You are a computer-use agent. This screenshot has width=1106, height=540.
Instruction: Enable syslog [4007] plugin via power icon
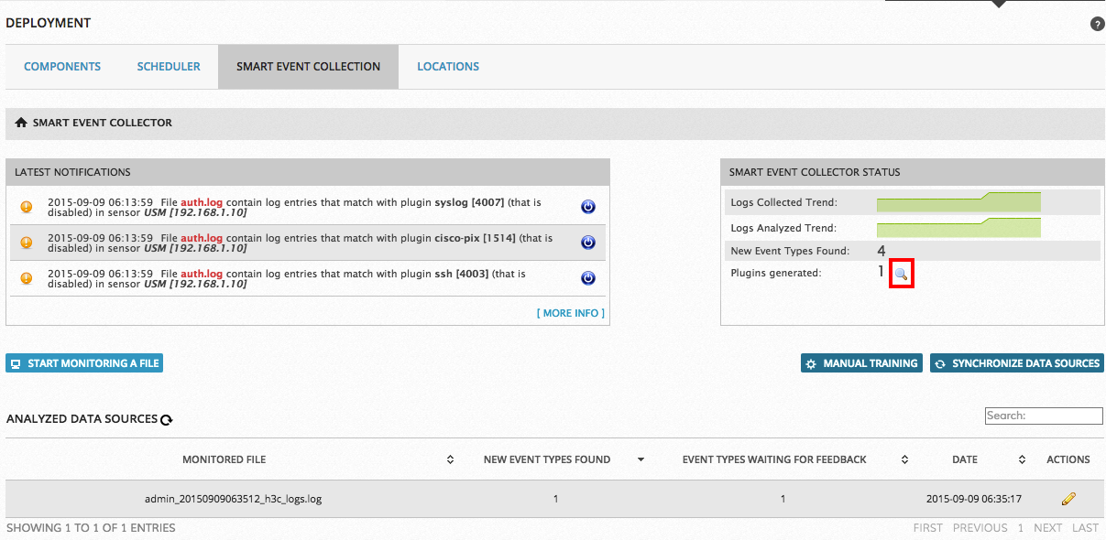tap(588, 207)
